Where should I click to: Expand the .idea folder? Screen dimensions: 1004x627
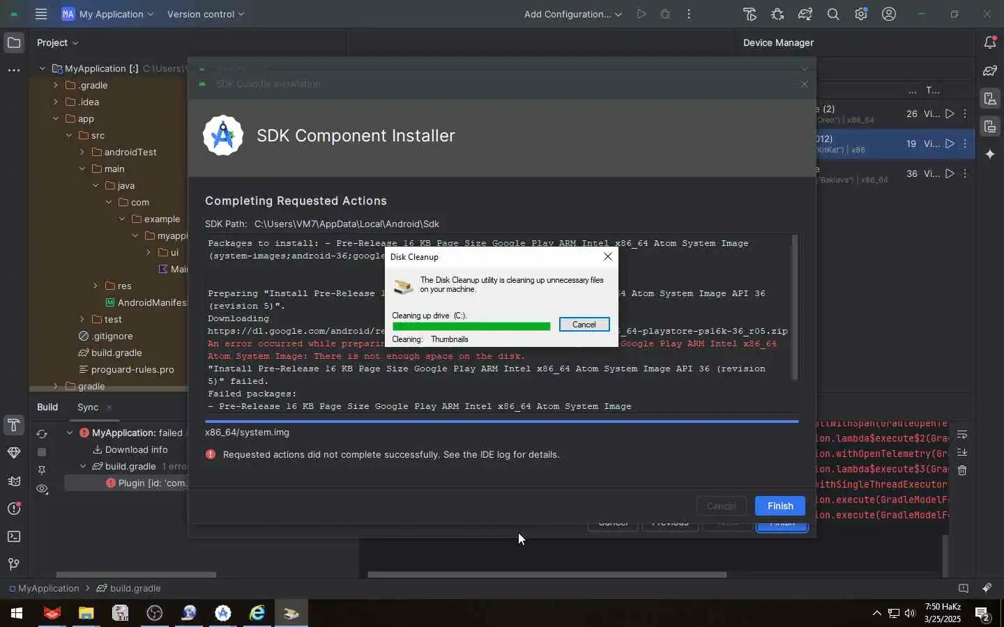(56, 102)
